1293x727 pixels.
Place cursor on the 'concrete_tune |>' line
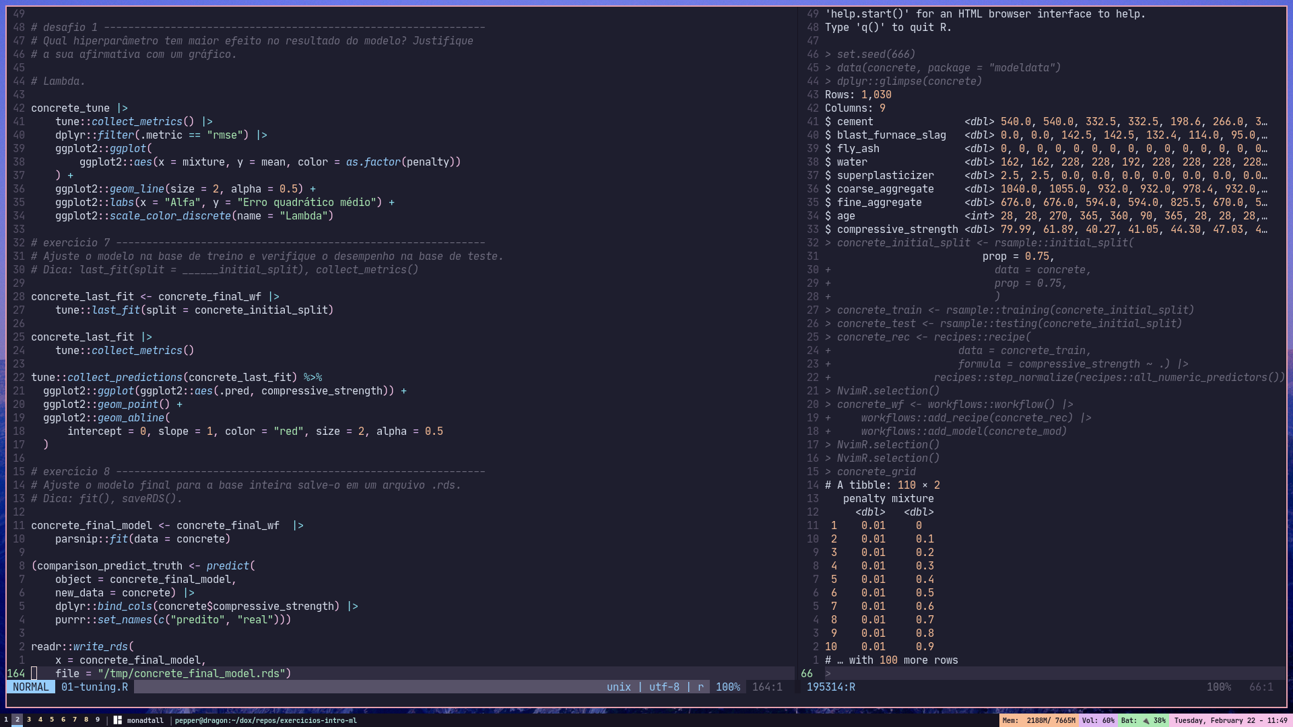79,108
